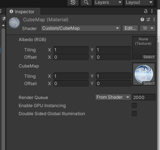Open the Layout dropdown
The width and height of the screenshot is (160, 150).
pos(139,3)
